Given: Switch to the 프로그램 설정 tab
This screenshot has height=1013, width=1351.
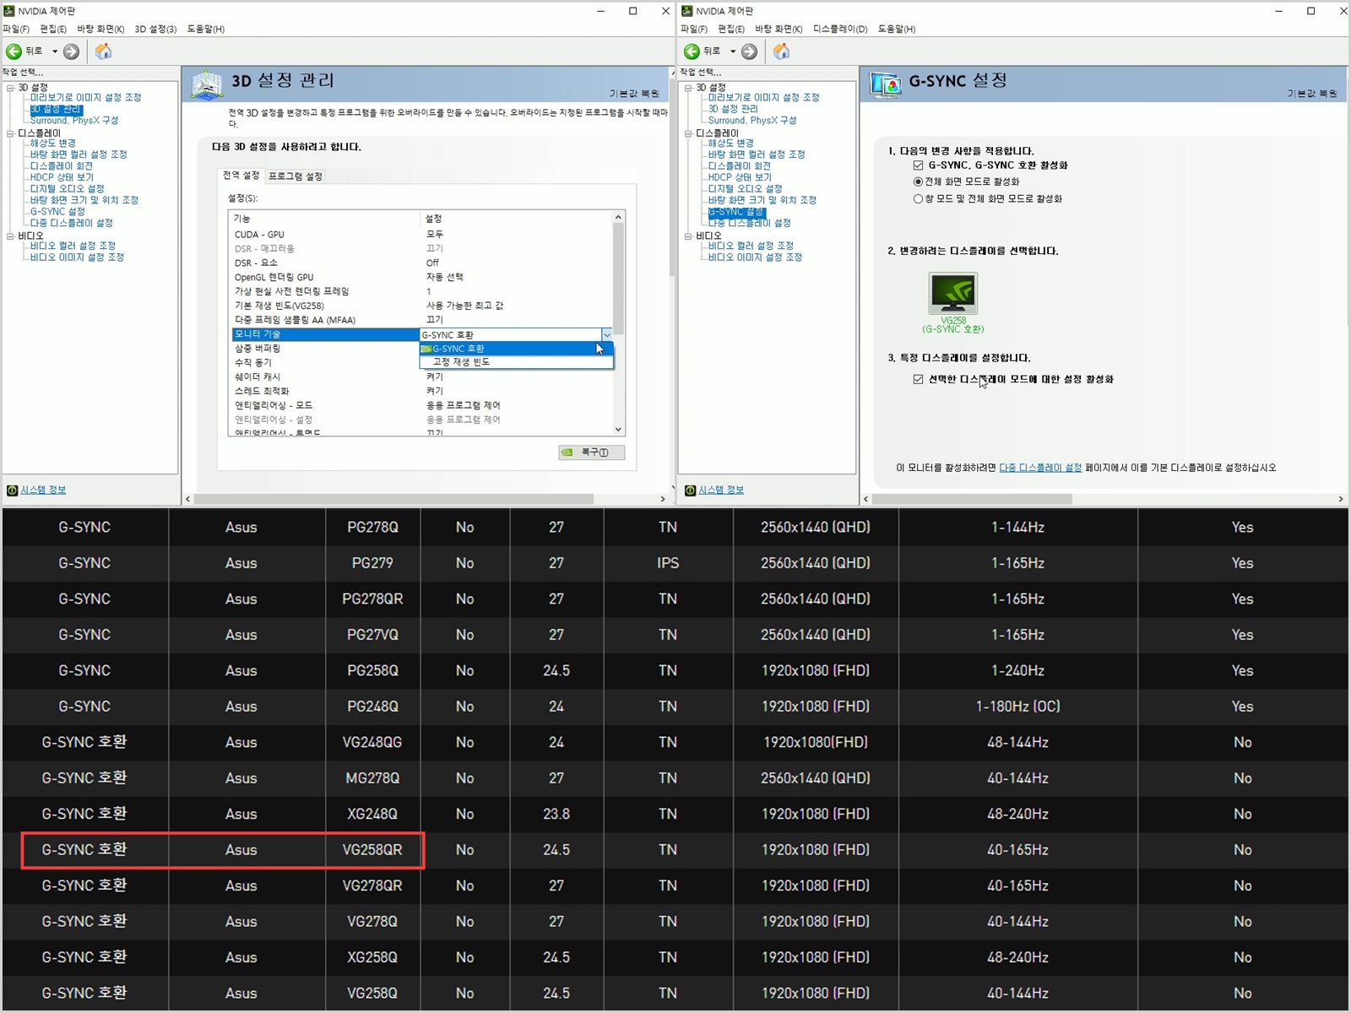Looking at the screenshot, I should (296, 176).
